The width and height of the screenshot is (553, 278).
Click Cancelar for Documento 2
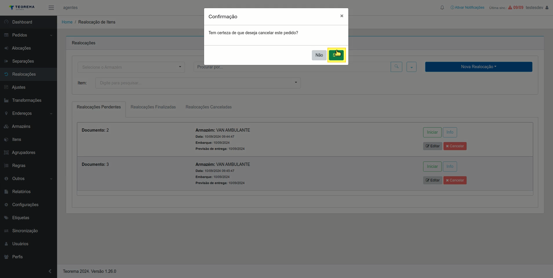(455, 146)
